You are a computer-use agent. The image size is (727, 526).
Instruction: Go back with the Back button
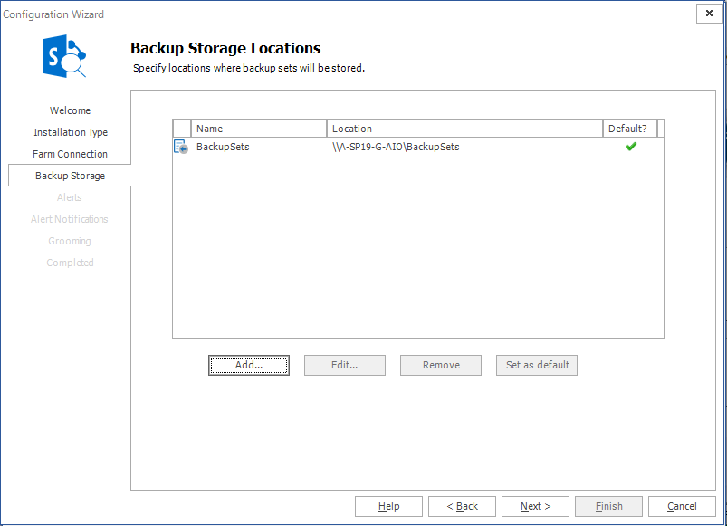pyautogui.click(x=462, y=506)
